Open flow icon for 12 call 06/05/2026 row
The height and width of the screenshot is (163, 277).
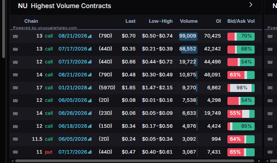15,100
